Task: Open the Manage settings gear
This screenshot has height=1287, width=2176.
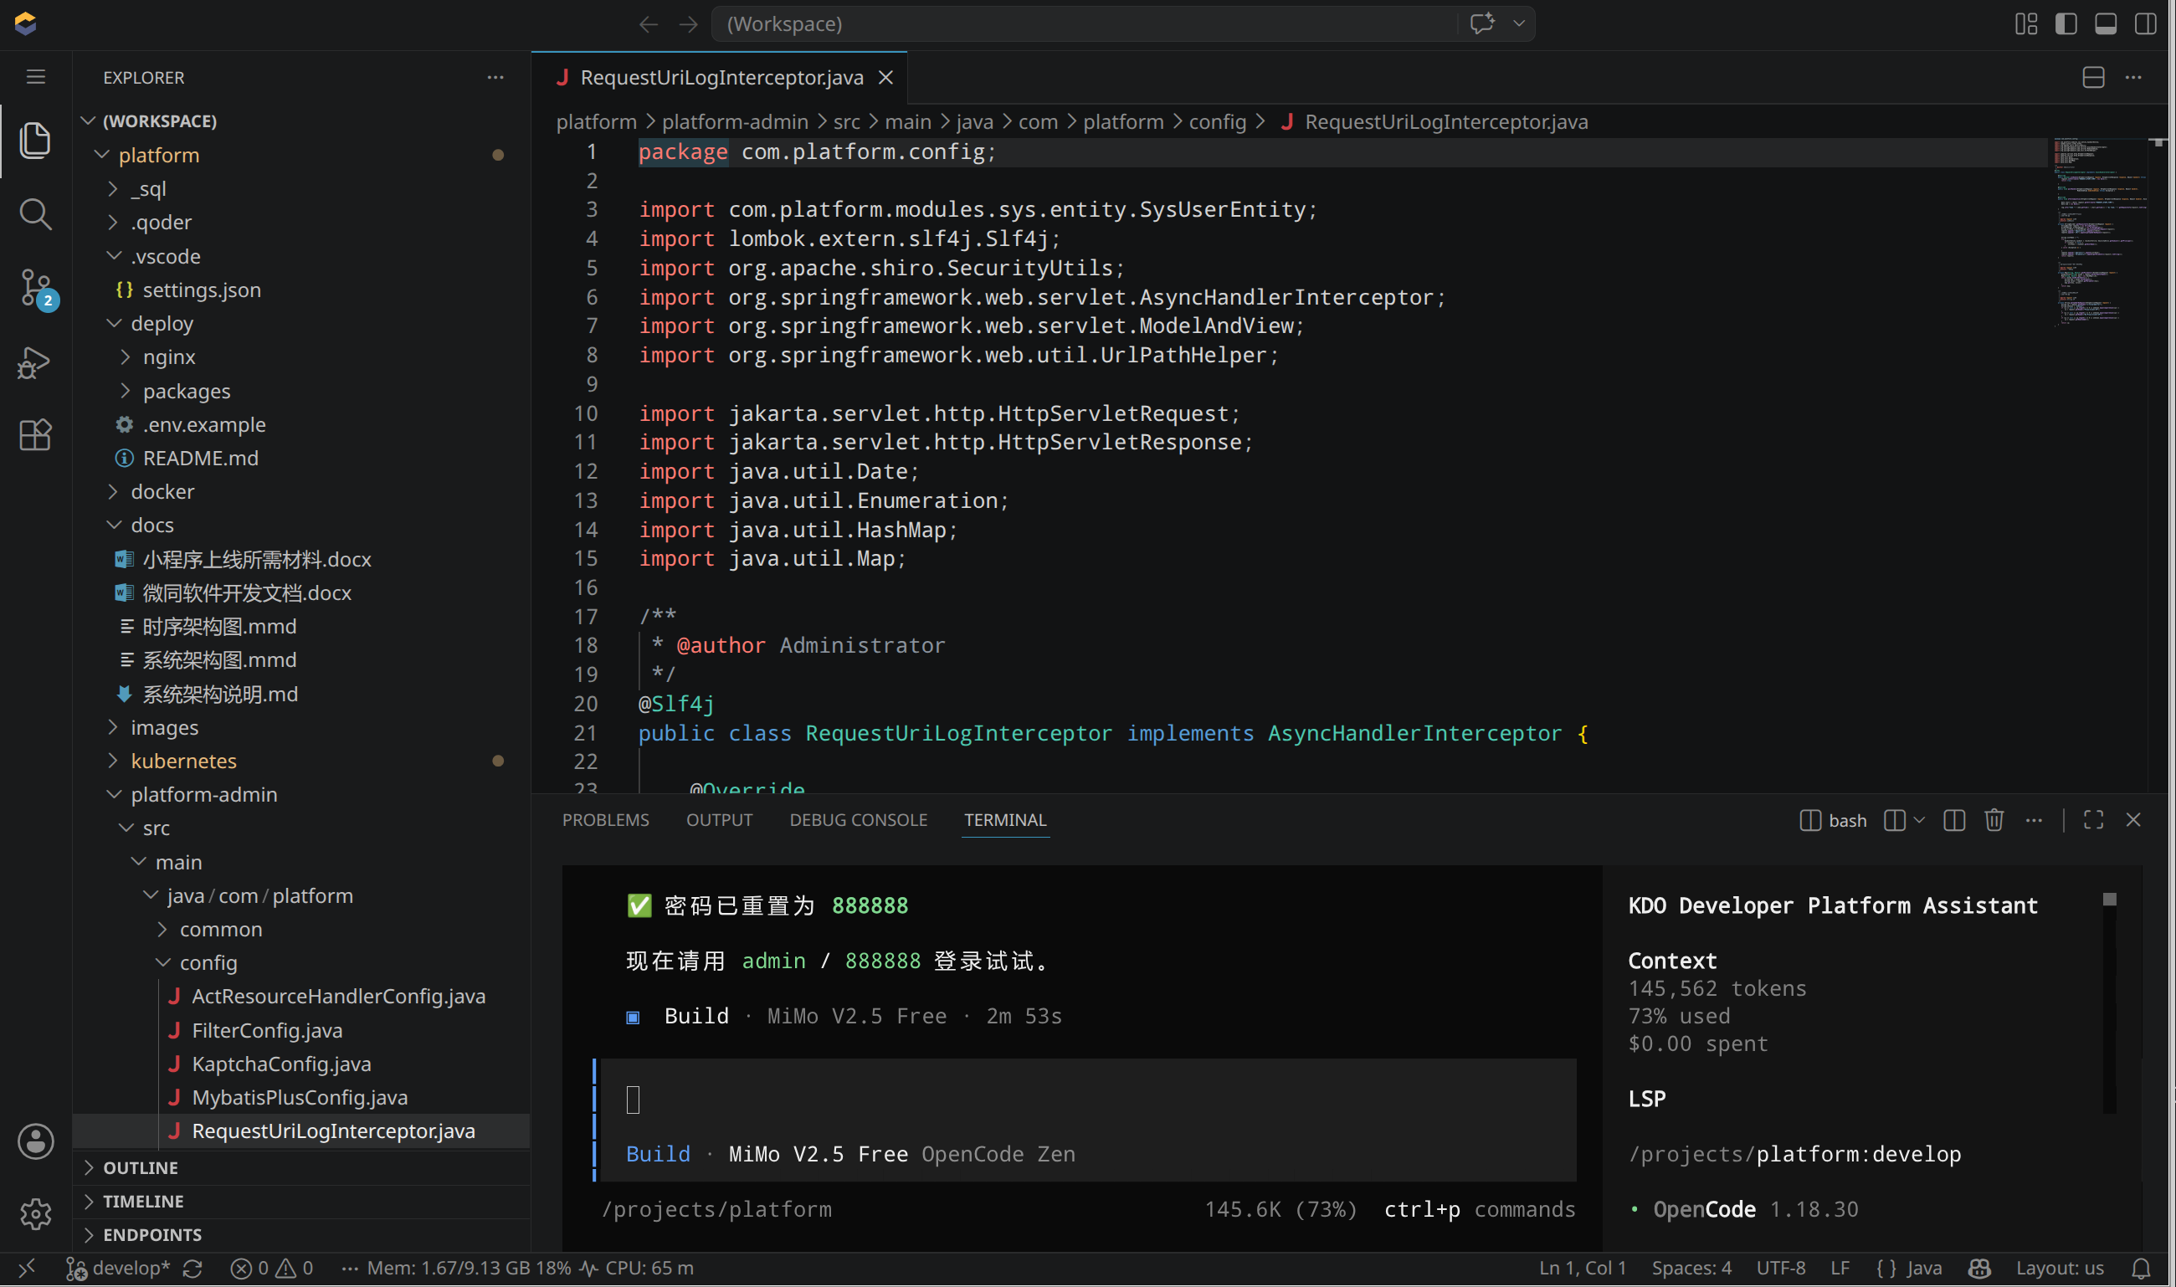Action: point(35,1214)
